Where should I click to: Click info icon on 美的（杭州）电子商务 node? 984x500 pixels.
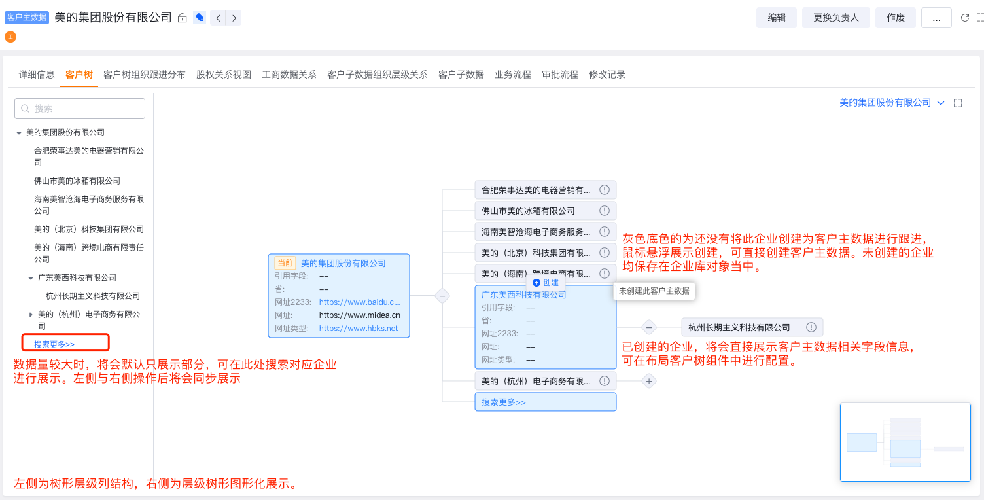pos(605,381)
